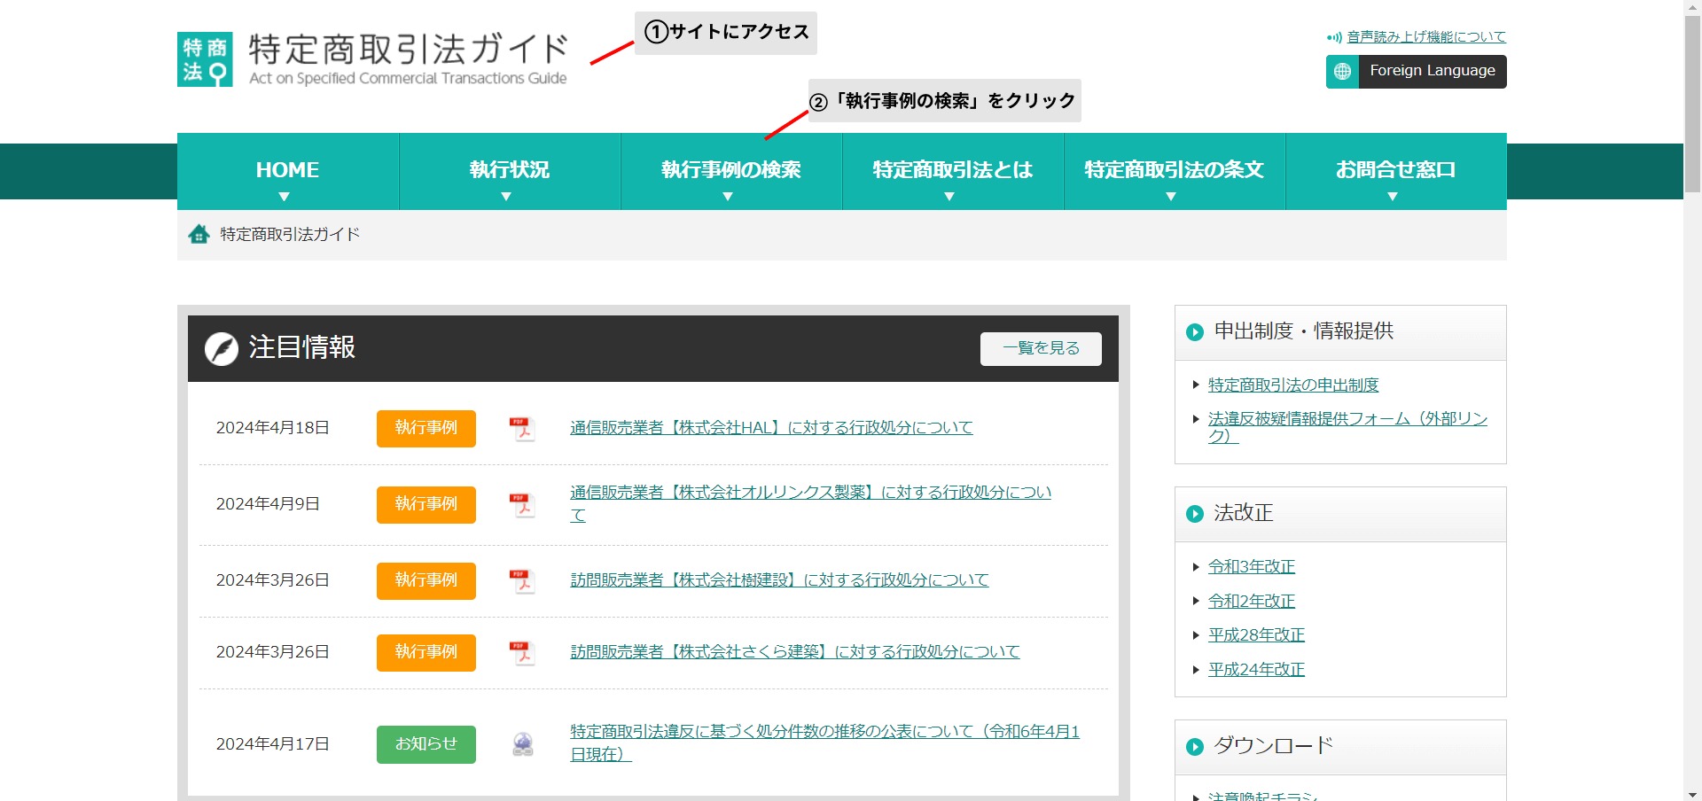The height and width of the screenshot is (801, 1702).
Task: Click the audio speaker icon near 音声読み上げ
Action: (x=1334, y=37)
